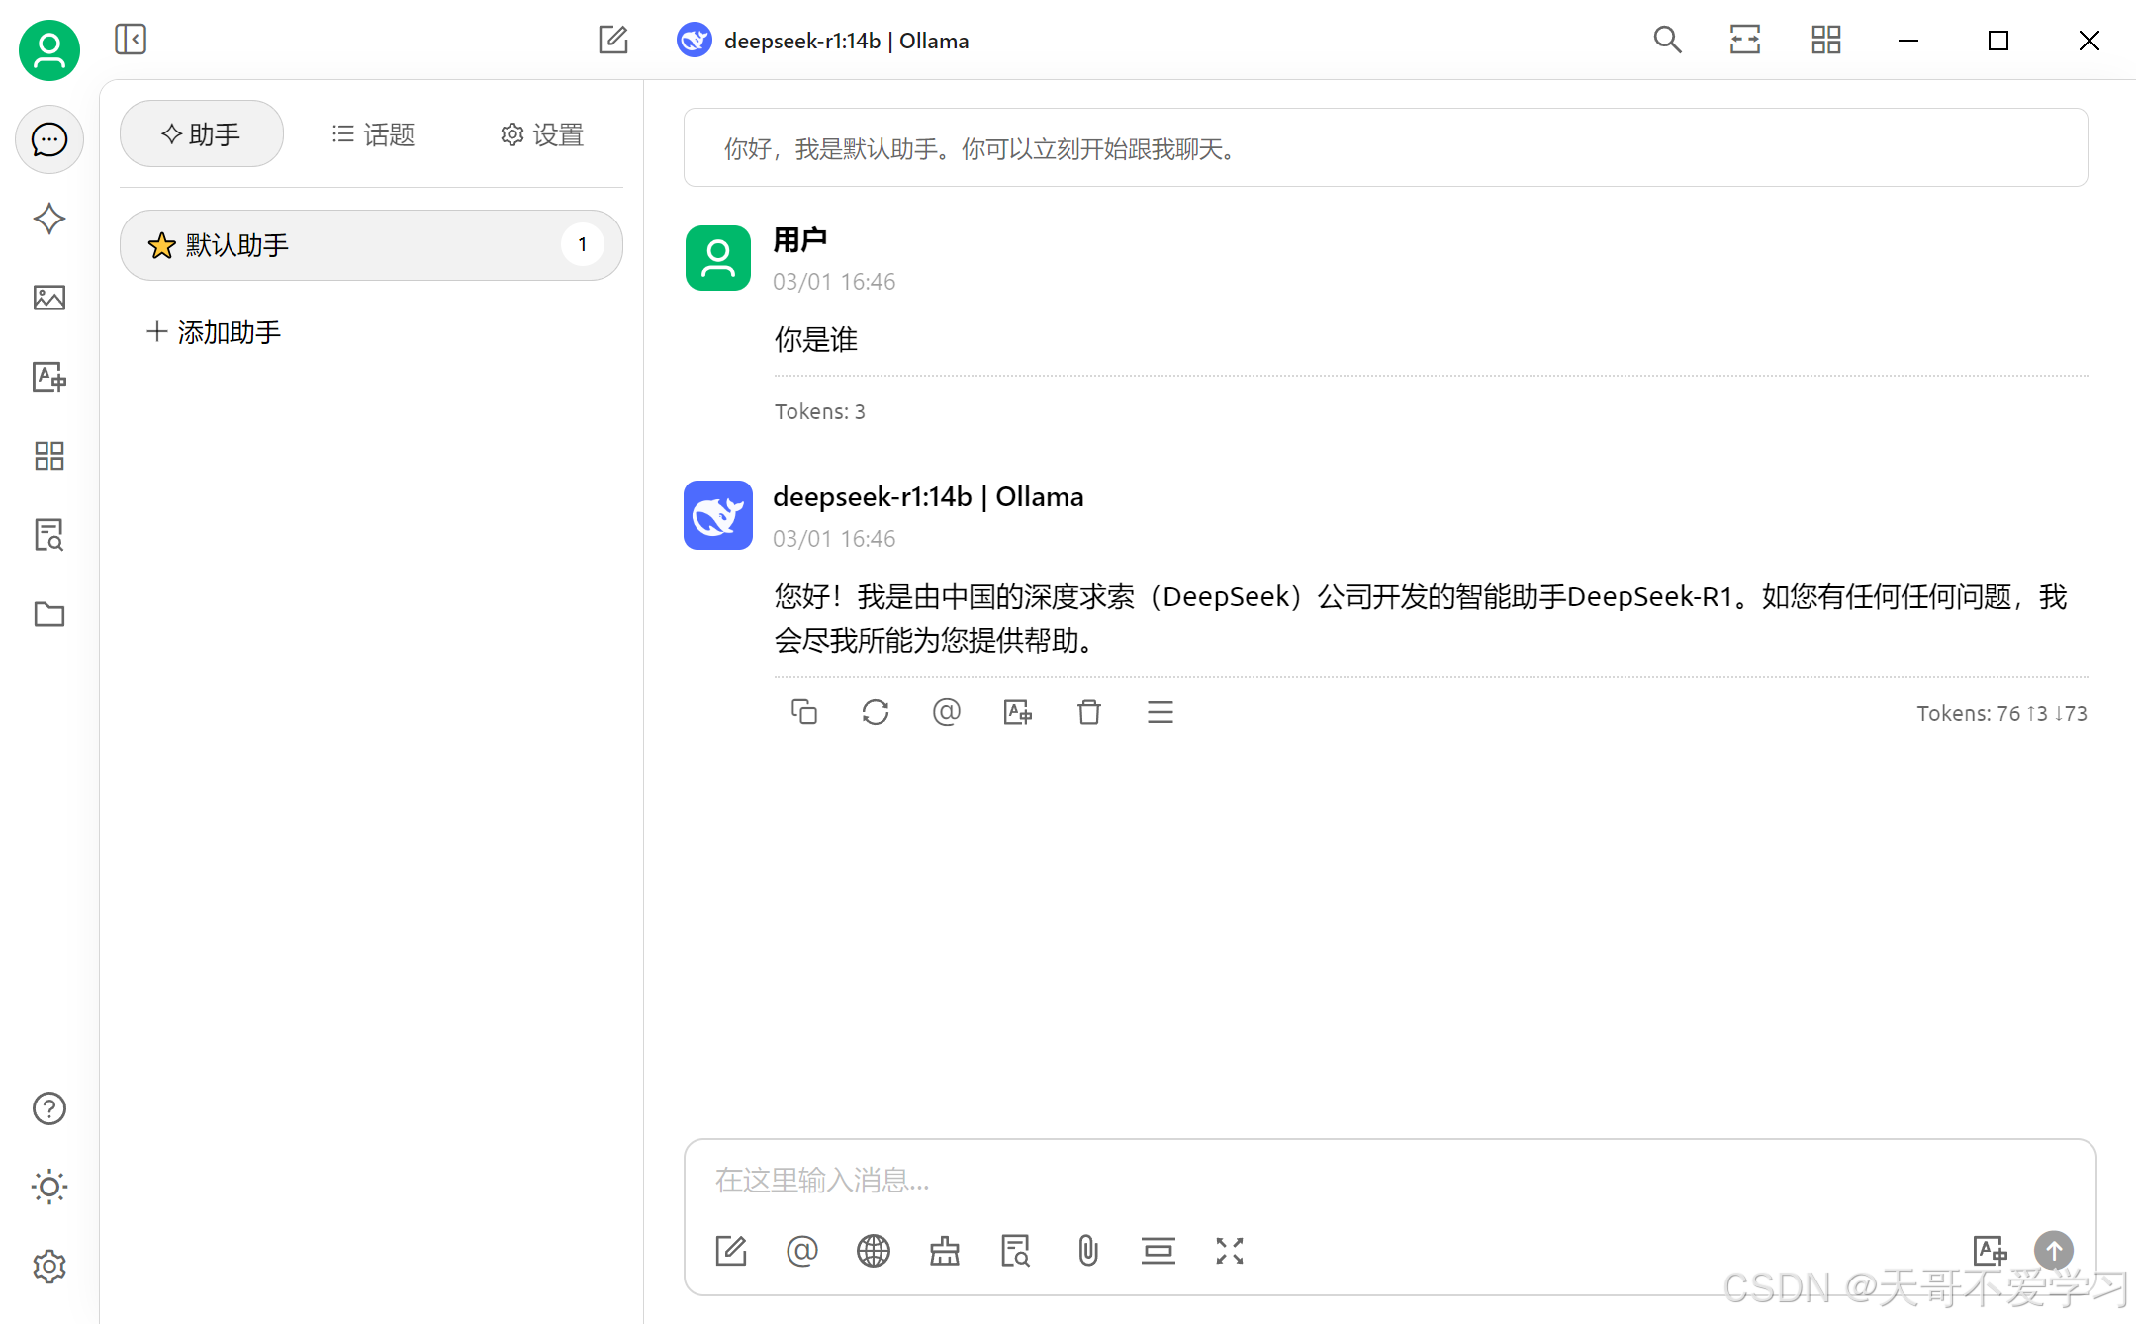Open the @ model mention picker in input bar

click(x=801, y=1251)
